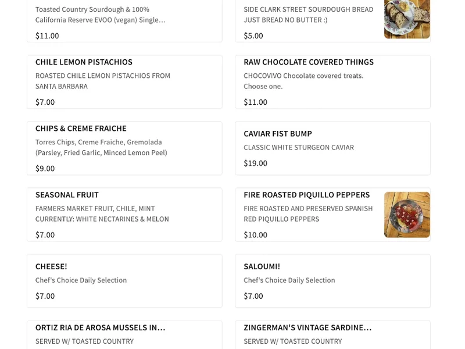Select the CHILE LEMON PISTACHIOS menu item
Viewport: 465px width, 349px height.
124,81
